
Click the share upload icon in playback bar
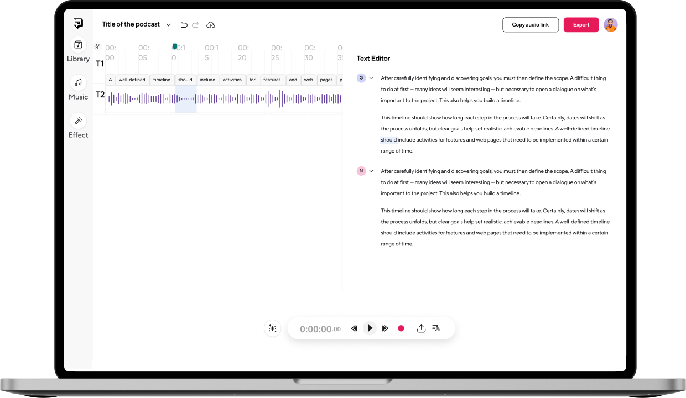pyautogui.click(x=421, y=328)
